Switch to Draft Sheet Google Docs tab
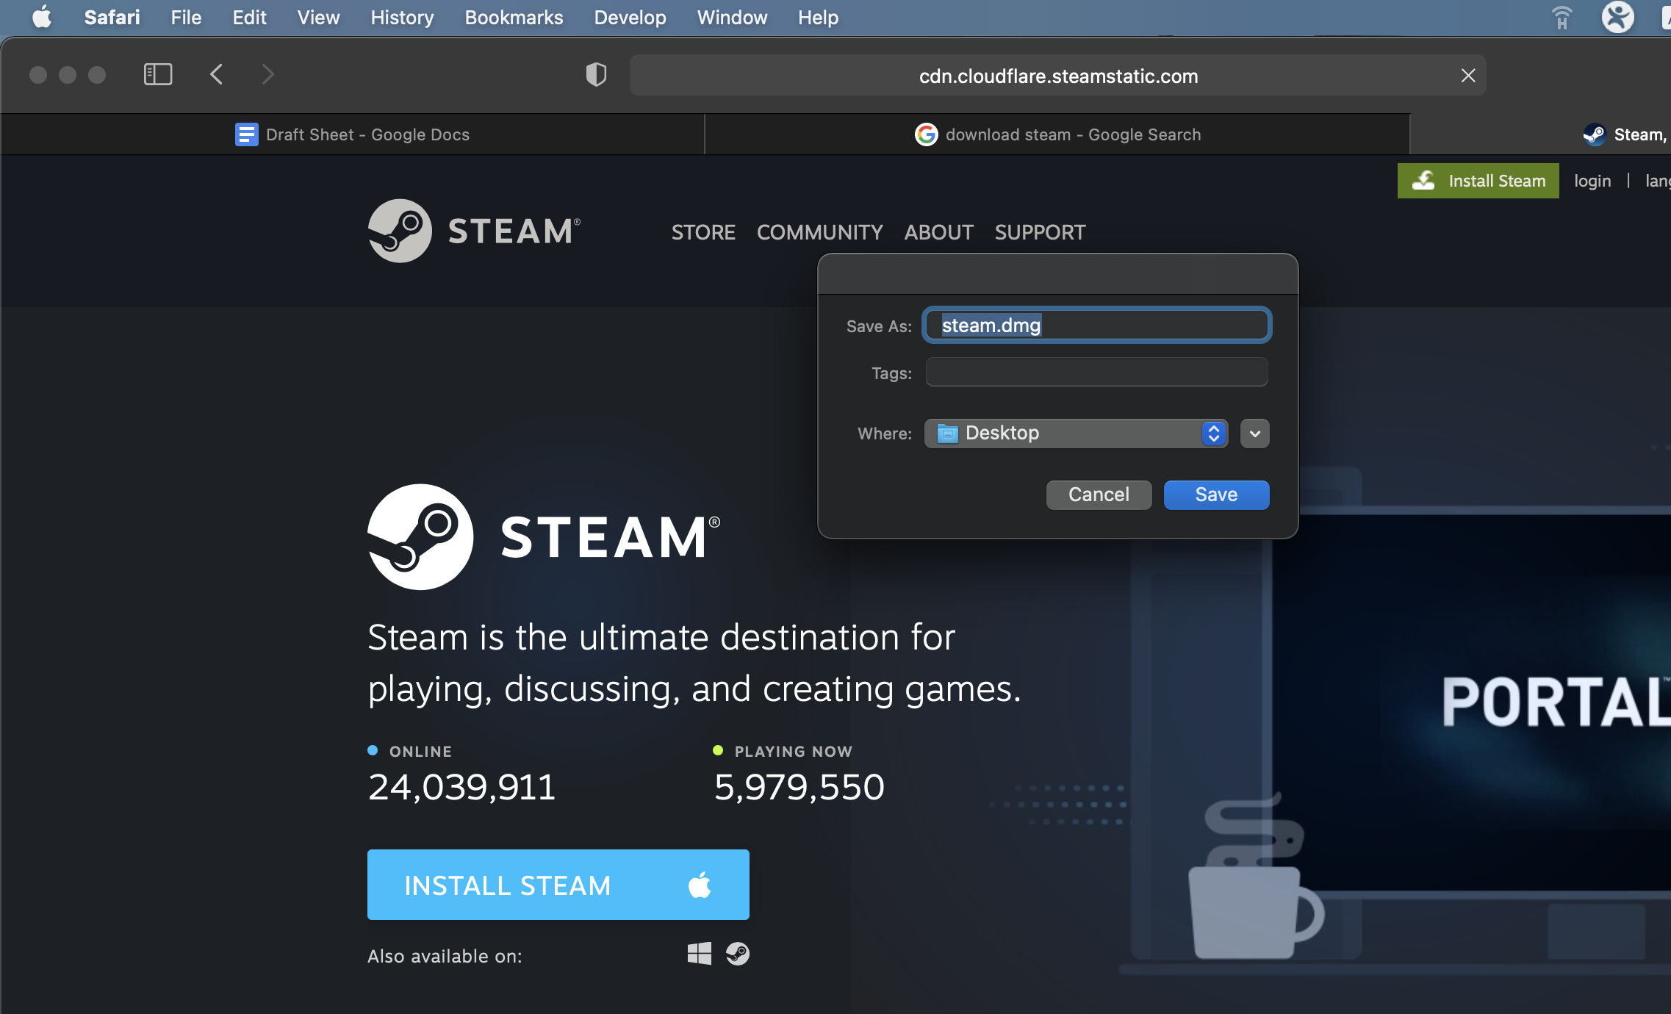1671x1014 pixels. pos(352,134)
